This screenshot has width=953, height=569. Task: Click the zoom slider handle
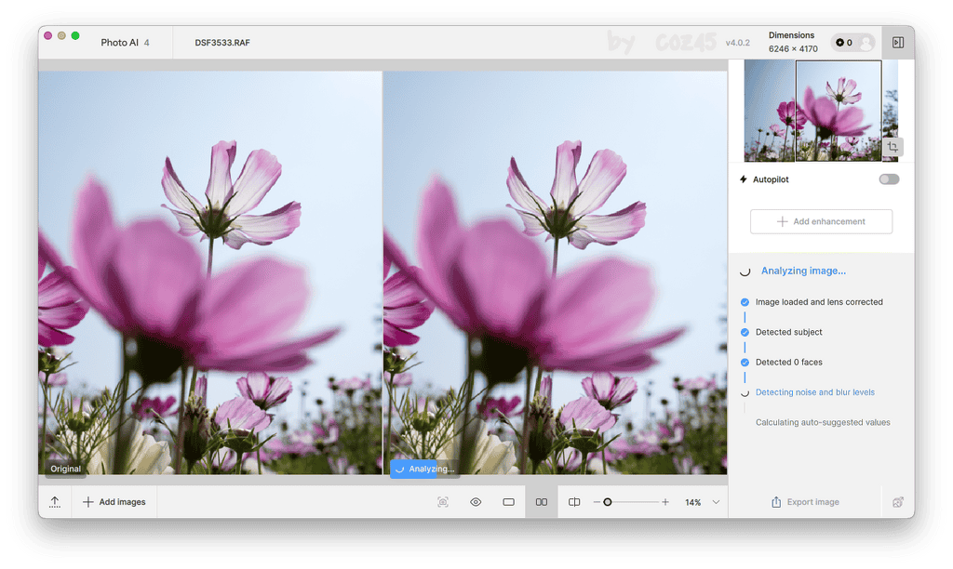(607, 502)
